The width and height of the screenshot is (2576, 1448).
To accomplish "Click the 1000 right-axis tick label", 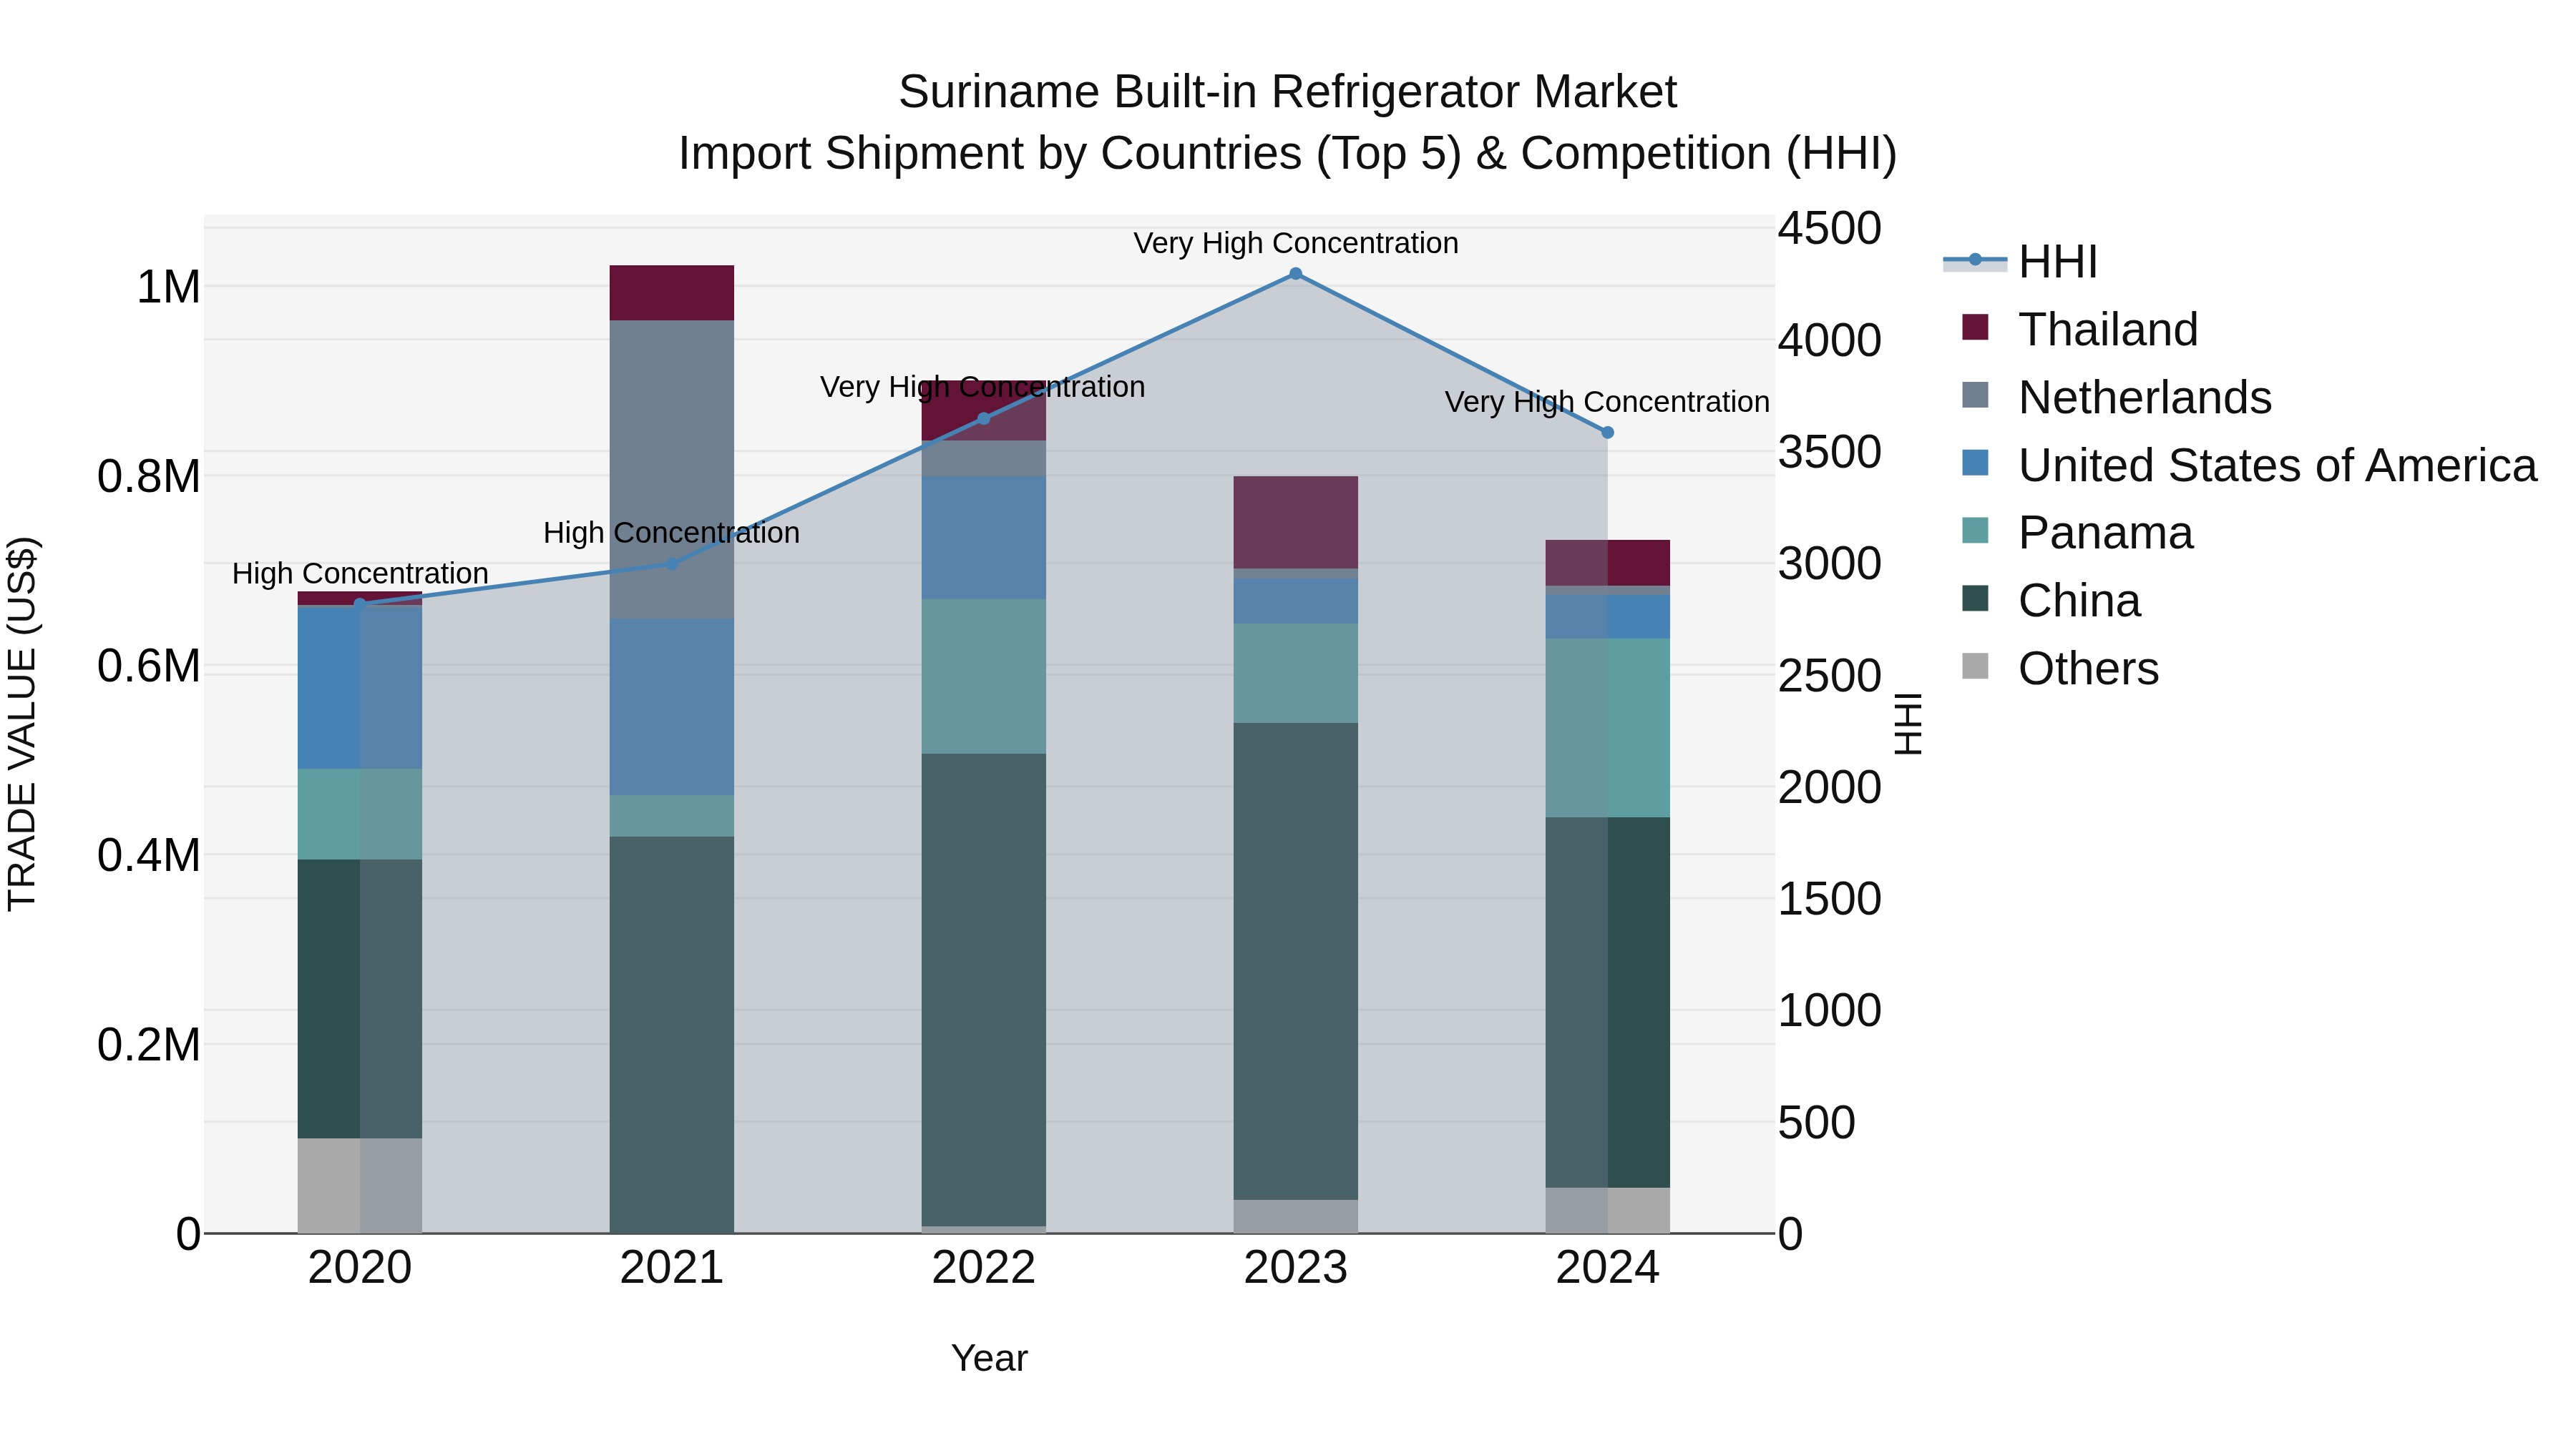I will pos(1830,1010).
